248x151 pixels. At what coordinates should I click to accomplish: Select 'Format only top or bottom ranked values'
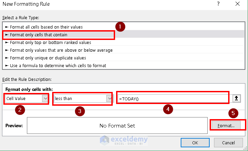(x=50, y=42)
